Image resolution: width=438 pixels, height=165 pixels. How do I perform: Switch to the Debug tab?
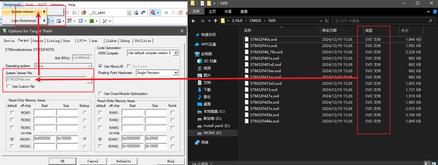[125, 41]
